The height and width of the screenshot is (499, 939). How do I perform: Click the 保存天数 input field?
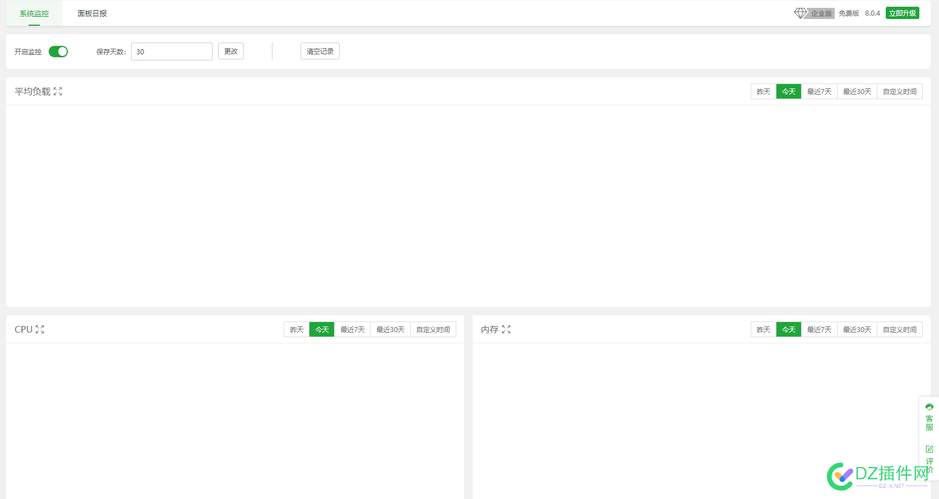coord(172,52)
